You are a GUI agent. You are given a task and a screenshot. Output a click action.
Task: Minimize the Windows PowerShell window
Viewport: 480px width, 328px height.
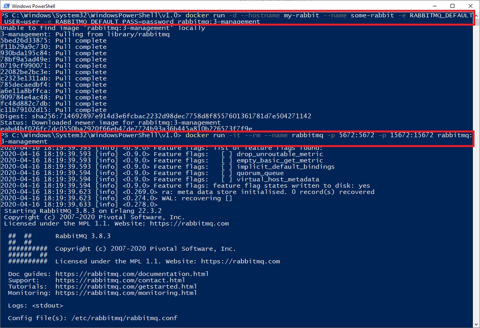(x=434, y=6)
